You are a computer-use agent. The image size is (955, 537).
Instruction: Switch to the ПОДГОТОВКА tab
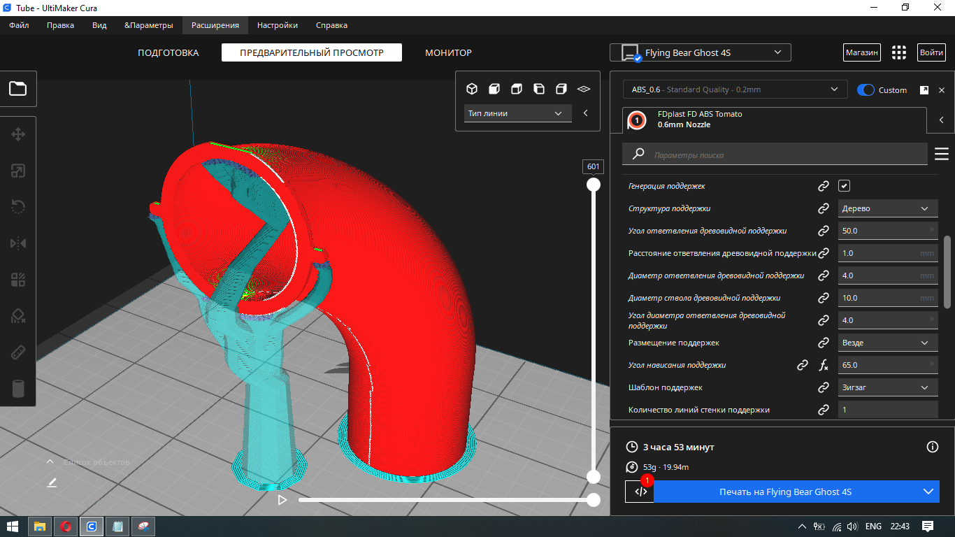pyautogui.click(x=168, y=52)
